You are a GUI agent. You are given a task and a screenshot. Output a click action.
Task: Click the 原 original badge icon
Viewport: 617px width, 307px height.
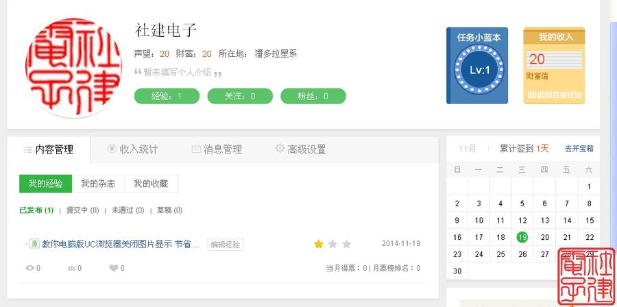pyautogui.click(x=34, y=244)
